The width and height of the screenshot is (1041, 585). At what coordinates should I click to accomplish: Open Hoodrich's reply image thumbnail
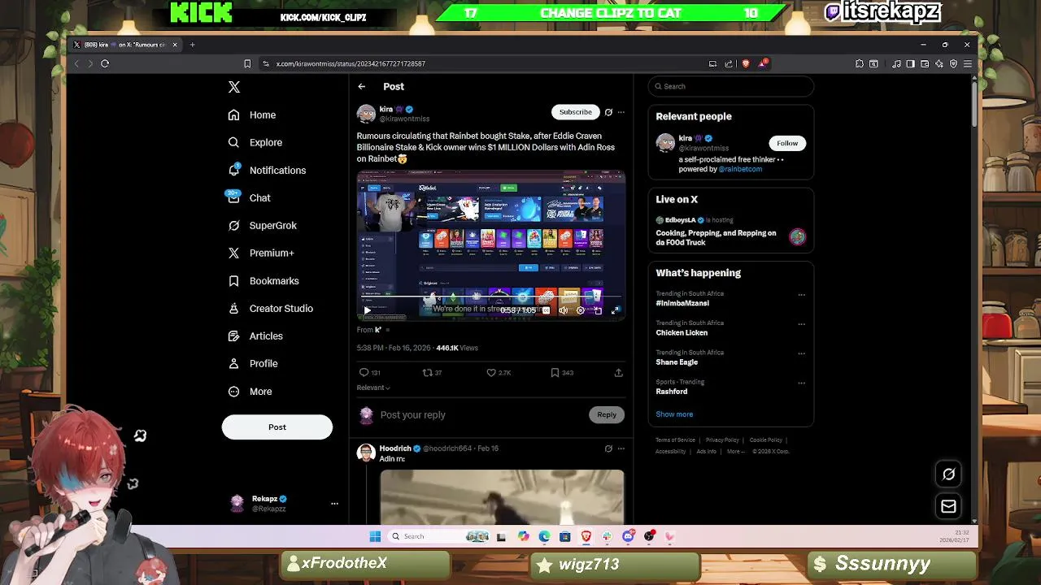[x=502, y=497]
